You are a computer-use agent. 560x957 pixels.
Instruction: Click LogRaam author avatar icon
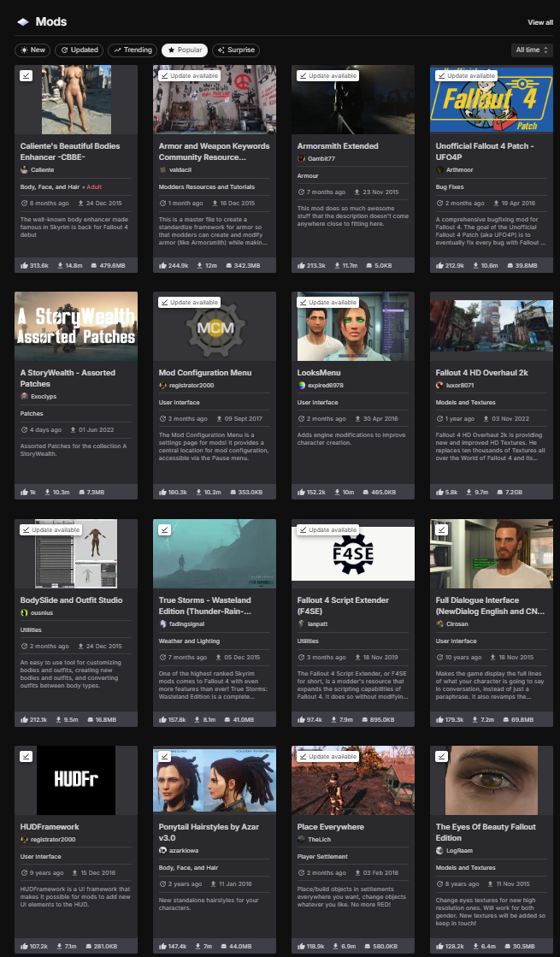click(439, 850)
